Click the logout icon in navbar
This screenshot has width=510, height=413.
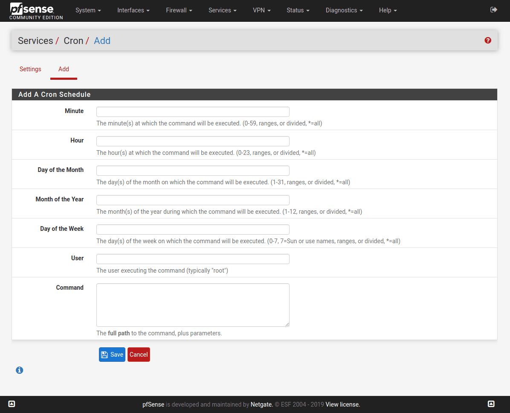(x=494, y=10)
